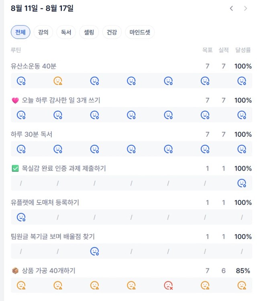Image resolution: width=257 pixels, height=301 pixels.
Task: Open the 마인드셋 category tab
Action: coord(140,32)
